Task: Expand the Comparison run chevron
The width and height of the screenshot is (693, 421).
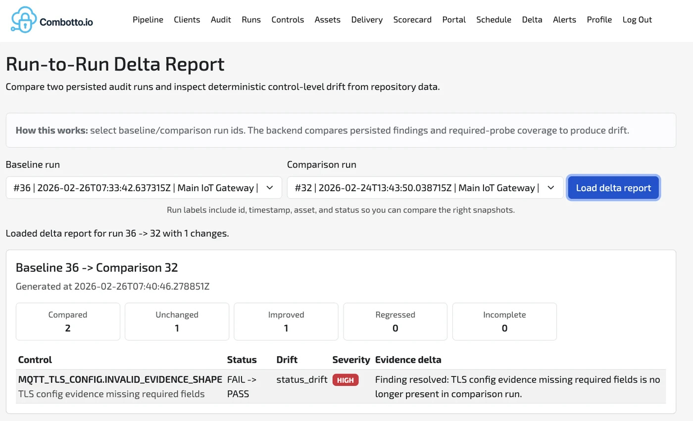Action: (x=550, y=188)
